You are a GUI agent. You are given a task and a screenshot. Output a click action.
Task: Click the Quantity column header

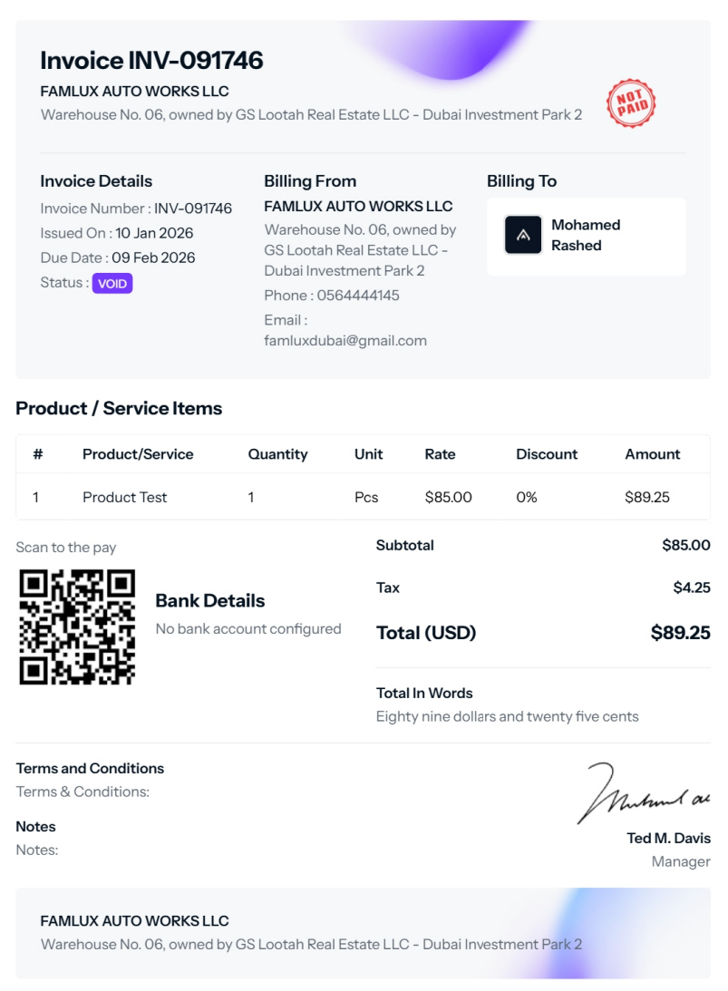pos(277,454)
